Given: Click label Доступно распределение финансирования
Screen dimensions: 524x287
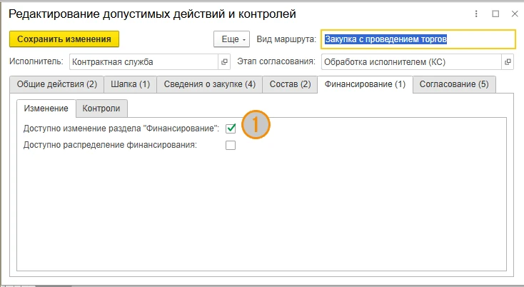Looking at the screenshot, I should (x=110, y=146).
